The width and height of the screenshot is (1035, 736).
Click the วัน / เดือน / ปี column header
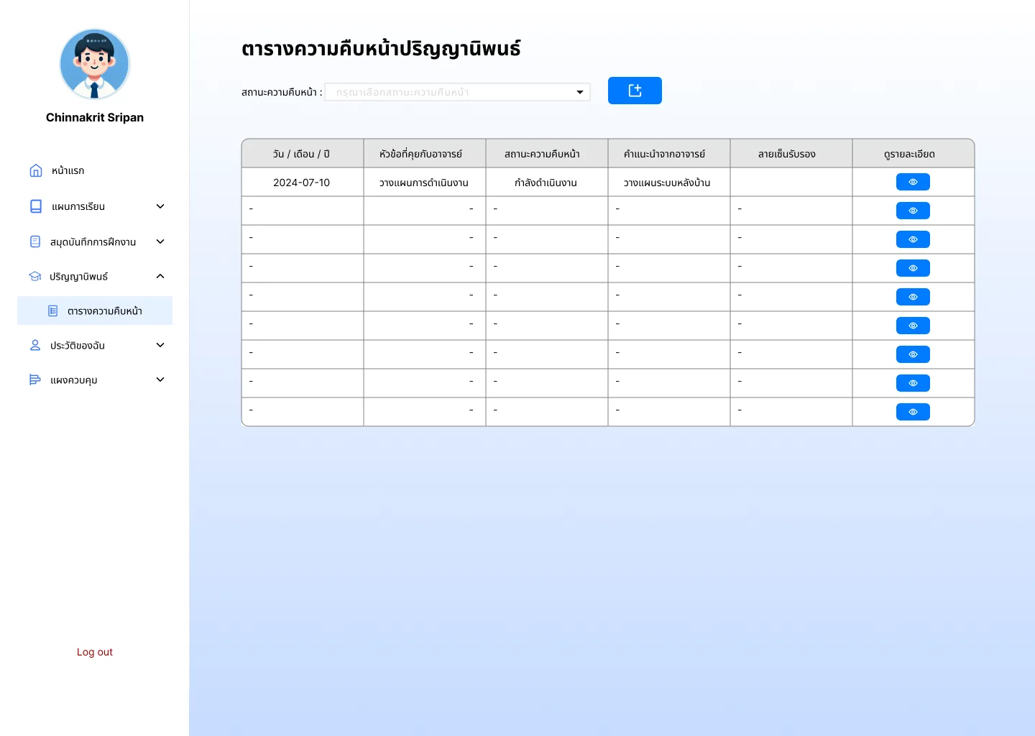pos(302,154)
